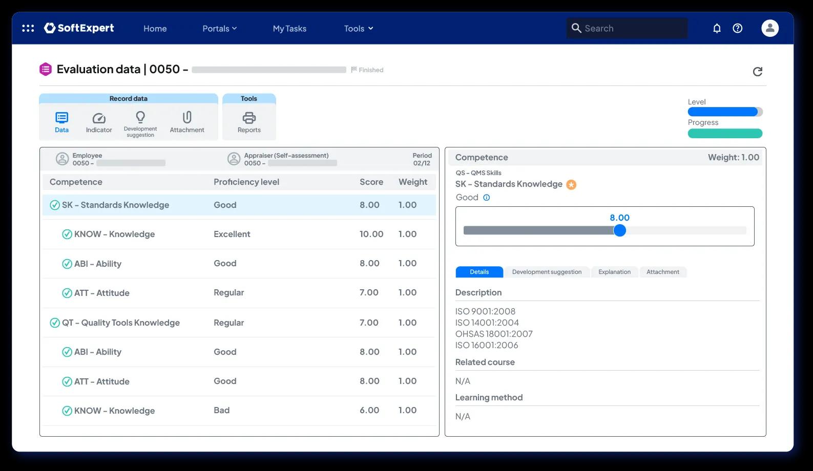Switch to the Explanation tab
The height and width of the screenshot is (471, 813).
click(x=614, y=272)
